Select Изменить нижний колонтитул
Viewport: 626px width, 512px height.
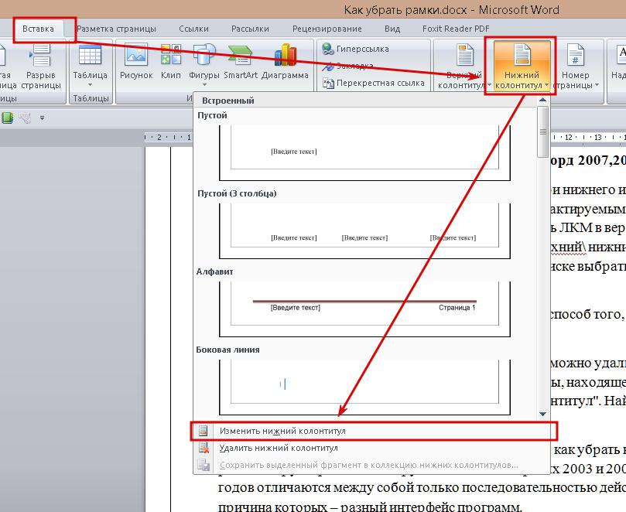point(372,431)
